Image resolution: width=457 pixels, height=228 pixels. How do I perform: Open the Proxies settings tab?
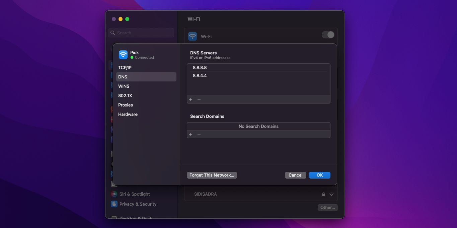(125, 105)
